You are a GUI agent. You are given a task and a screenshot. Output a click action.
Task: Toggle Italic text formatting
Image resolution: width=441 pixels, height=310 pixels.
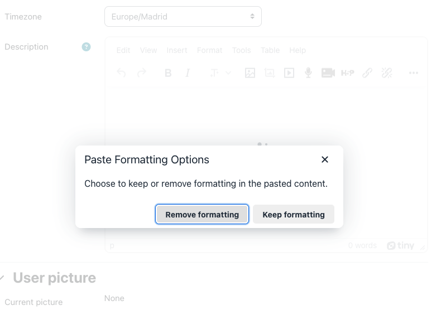coord(188,73)
